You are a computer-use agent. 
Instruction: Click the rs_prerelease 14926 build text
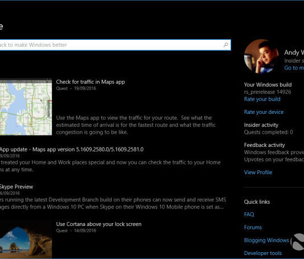click(268, 92)
